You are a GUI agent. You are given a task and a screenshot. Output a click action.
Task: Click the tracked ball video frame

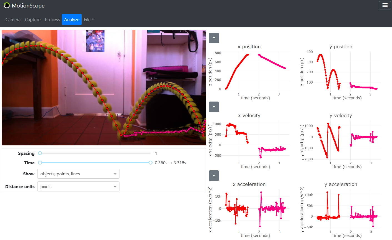[x=104, y=88]
